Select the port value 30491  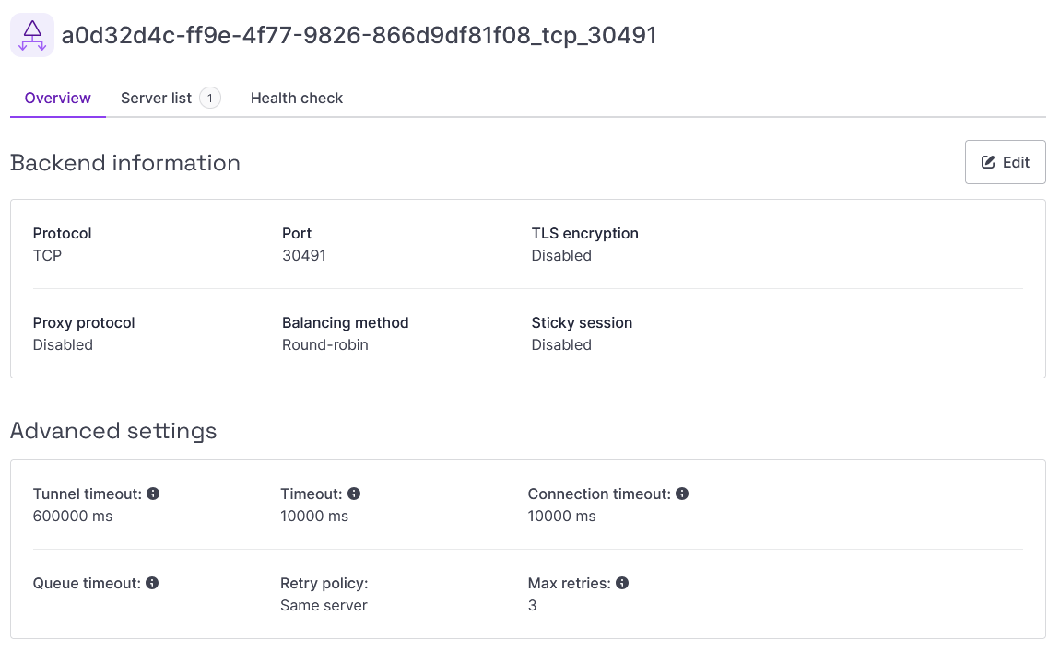(x=304, y=255)
